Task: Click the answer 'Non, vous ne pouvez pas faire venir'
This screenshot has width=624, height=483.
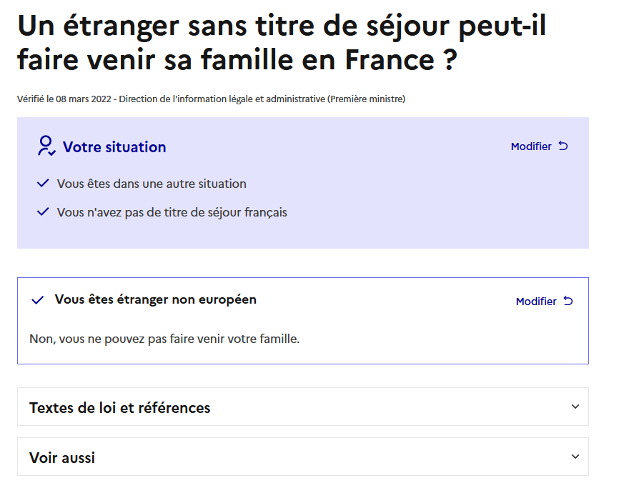Action: point(164,339)
